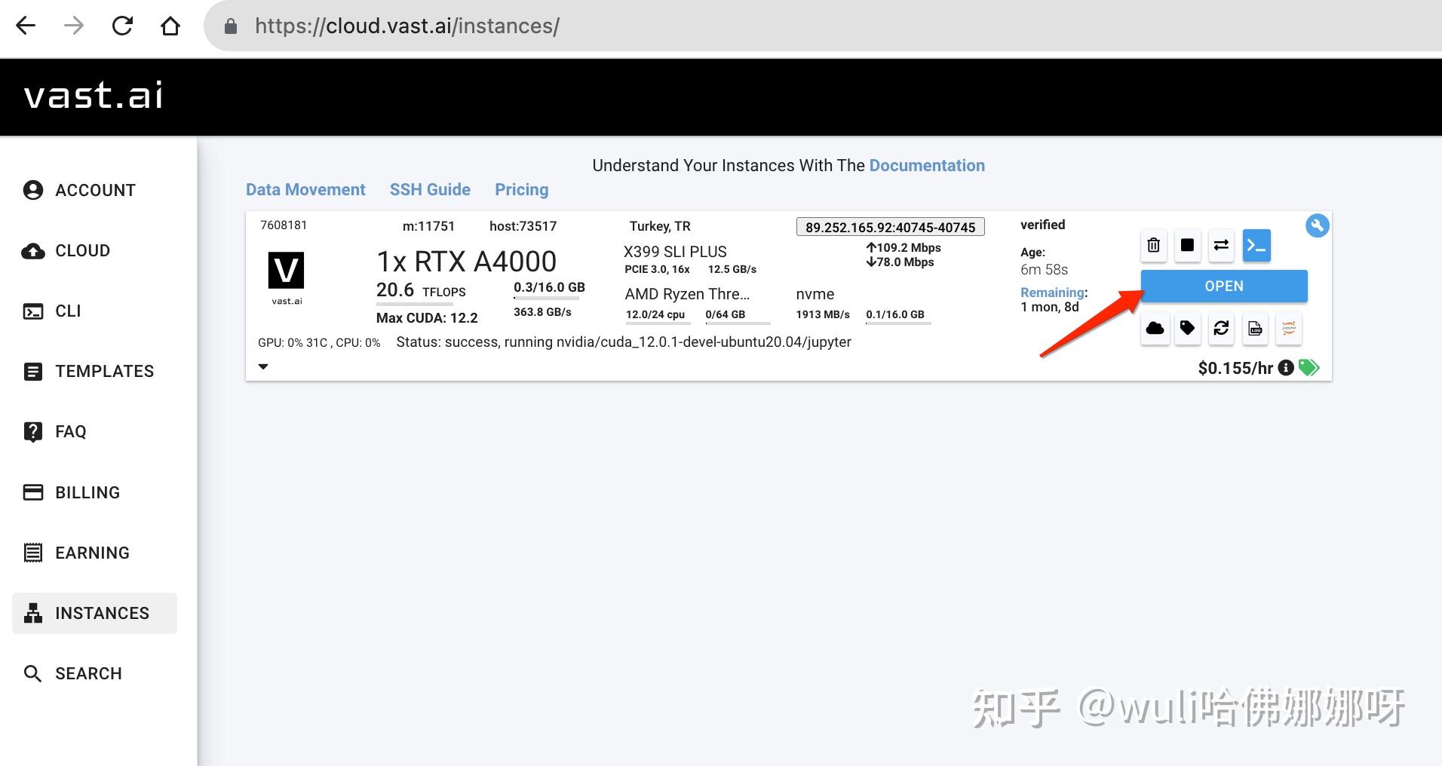Click the tag label icon on the instance
The width and height of the screenshot is (1442, 766).
click(x=1188, y=329)
